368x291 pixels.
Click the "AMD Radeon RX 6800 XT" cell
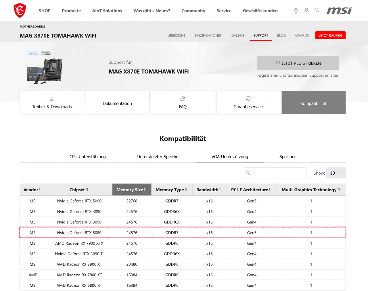pyautogui.click(x=79, y=286)
